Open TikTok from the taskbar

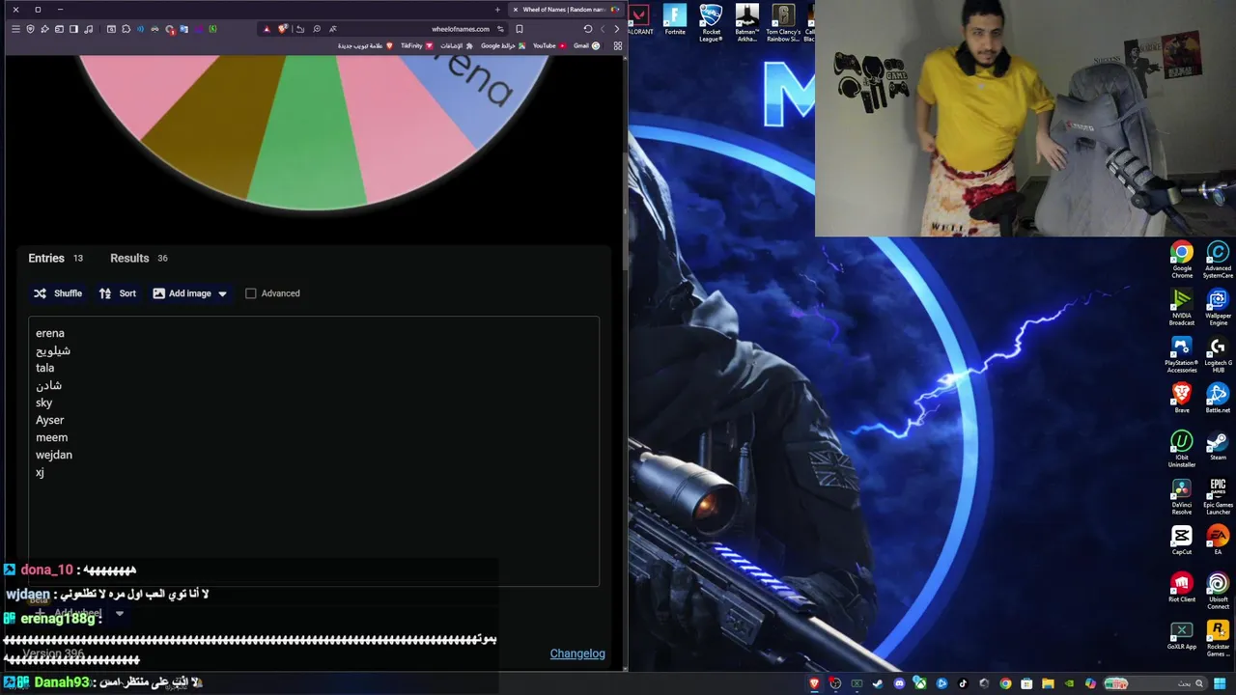(x=963, y=683)
